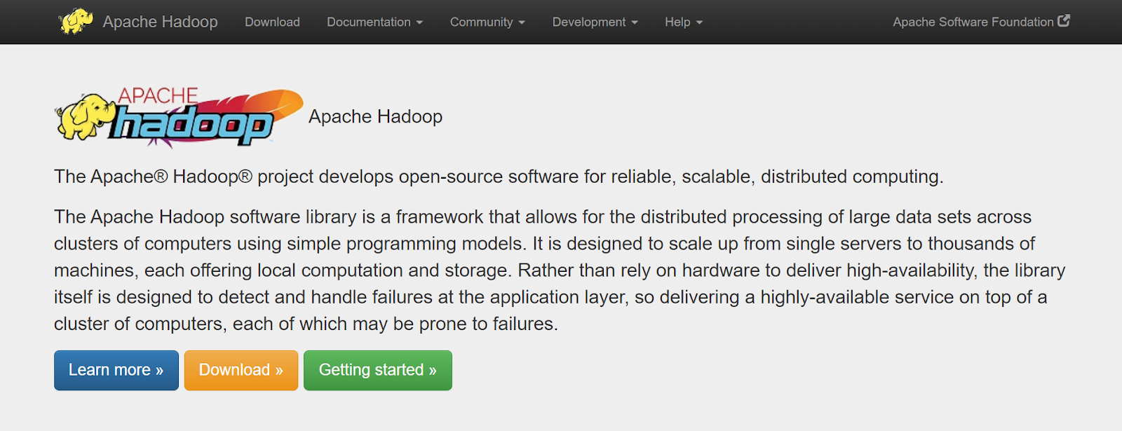This screenshot has width=1122, height=431.
Task: Click the large Apache Hadoop banner logo
Action: (179, 118)
